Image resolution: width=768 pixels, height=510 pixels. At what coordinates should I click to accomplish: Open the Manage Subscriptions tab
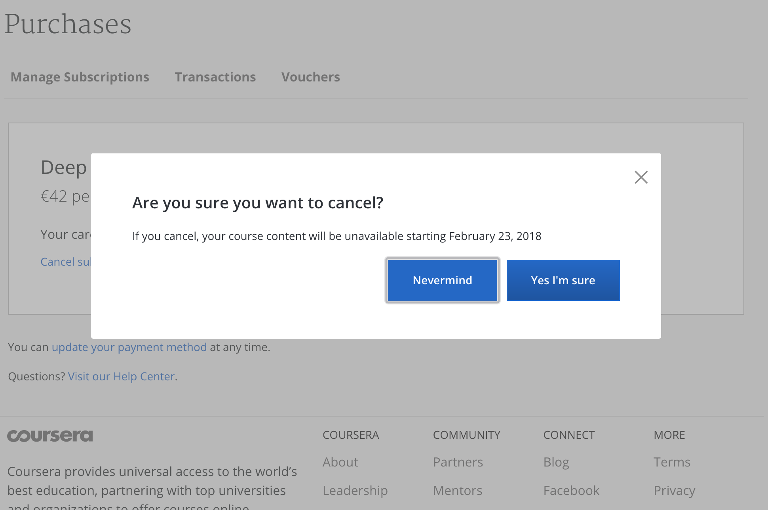pyautogui.click(x=80, y=76)
